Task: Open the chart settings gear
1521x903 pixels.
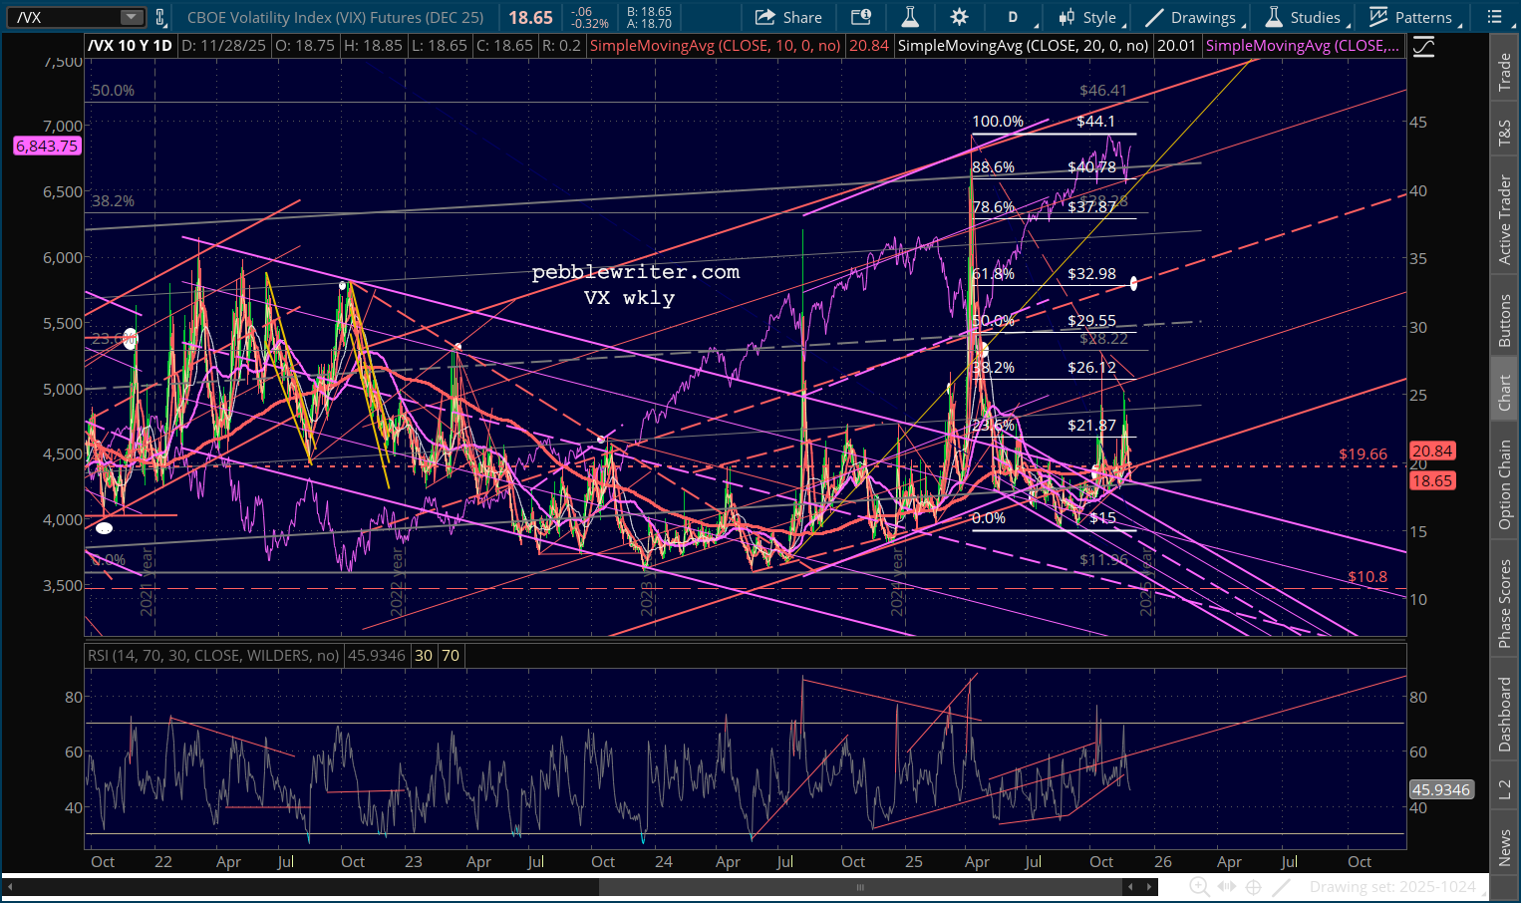Action: (959, 17)
